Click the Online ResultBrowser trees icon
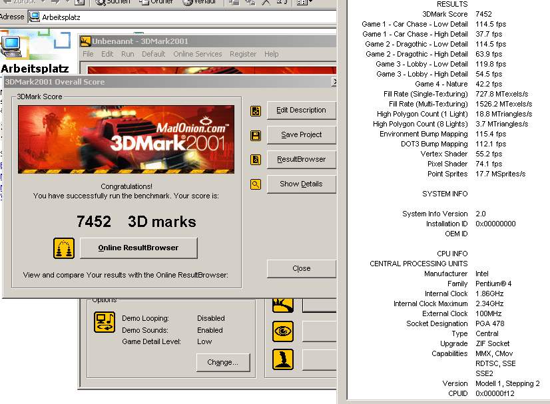This screenshot has width=550, height=404. click(x=64, y=248)
